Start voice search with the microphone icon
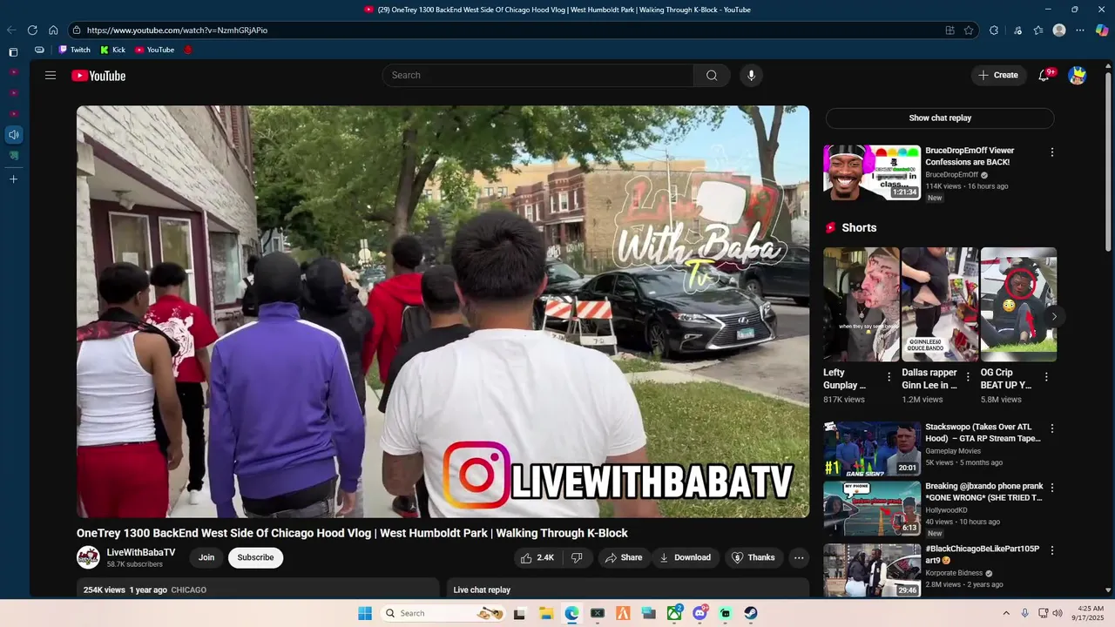Viewport: 1115px width, 627px height. 752,76
